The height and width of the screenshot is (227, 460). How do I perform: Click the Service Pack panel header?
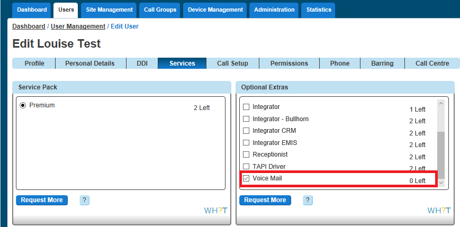121,87
